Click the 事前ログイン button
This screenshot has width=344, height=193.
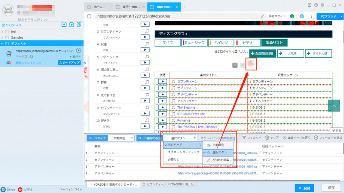277,16
